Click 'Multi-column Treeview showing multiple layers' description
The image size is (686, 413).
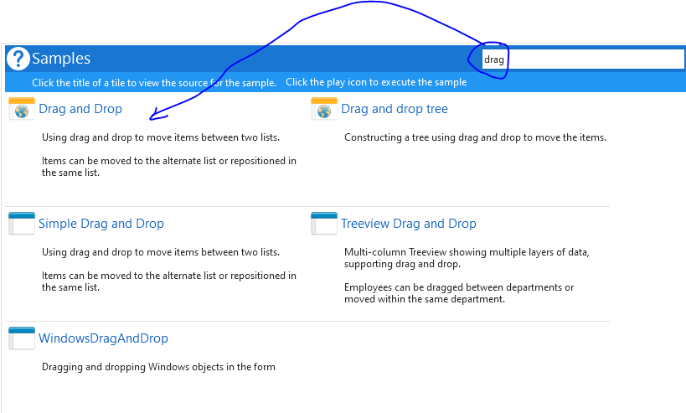click(467, 258)
